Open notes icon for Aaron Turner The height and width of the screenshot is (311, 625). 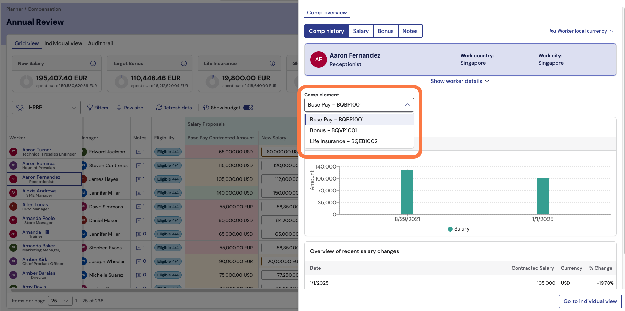(x=139, y=152)
